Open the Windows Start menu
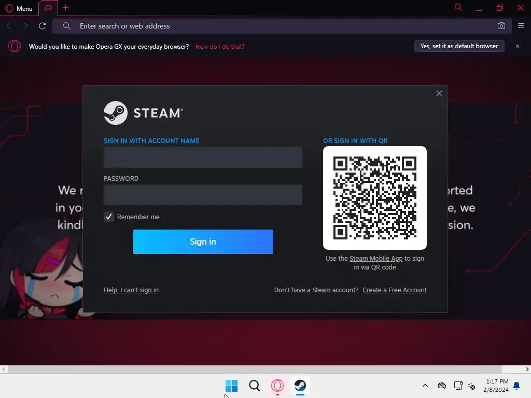The width and height of the screenshot is (531, 398). point(232,386)
